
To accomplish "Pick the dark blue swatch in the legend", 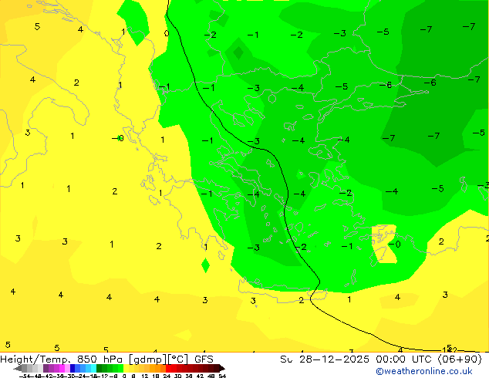I will point(73,368).
